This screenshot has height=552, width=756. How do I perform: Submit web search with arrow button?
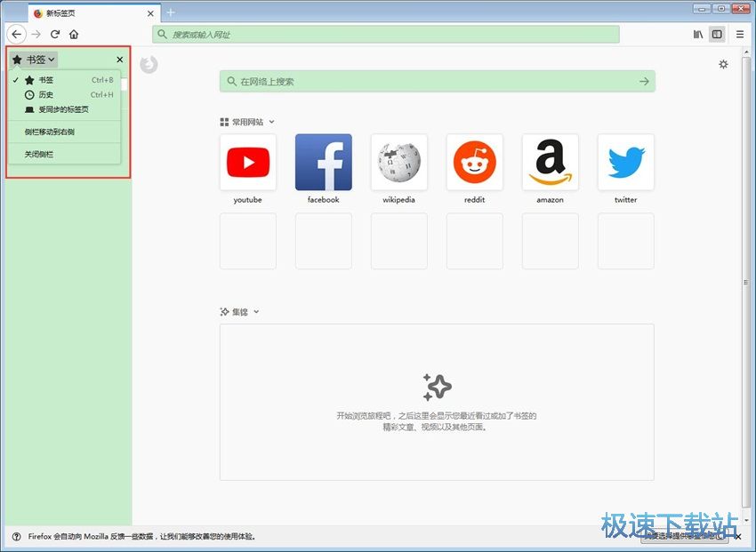pyautogui.click(x=644, y=82)
